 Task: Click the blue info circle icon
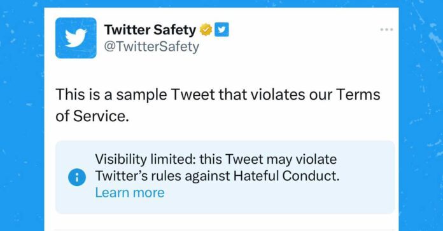[x=77, y=177]
